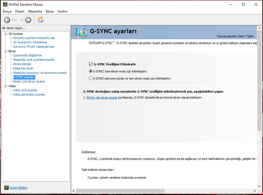Click Varsayılanları Geri Yükle
This screenshot has height=195, width=263.
(235, 36)
